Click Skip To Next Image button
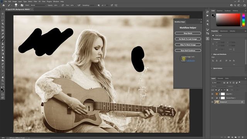The height and width of the screenshot is (139, 247). (188, 45)
